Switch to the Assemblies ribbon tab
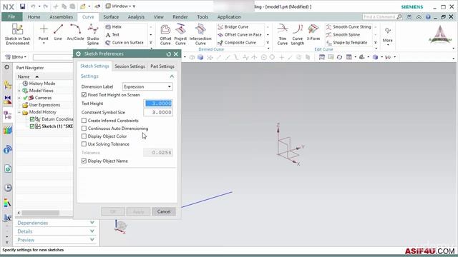The width and height of the screenshot is (458, 257). (x=61, y=17)
